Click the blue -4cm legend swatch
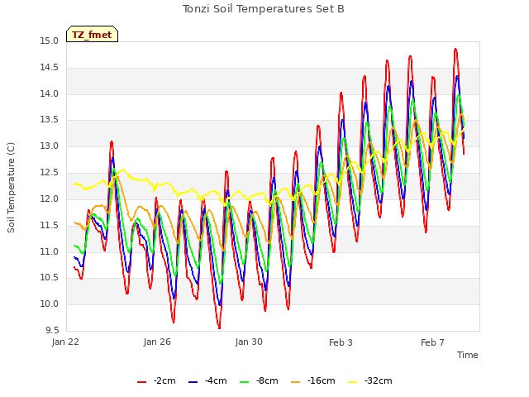 click(193, 382)
